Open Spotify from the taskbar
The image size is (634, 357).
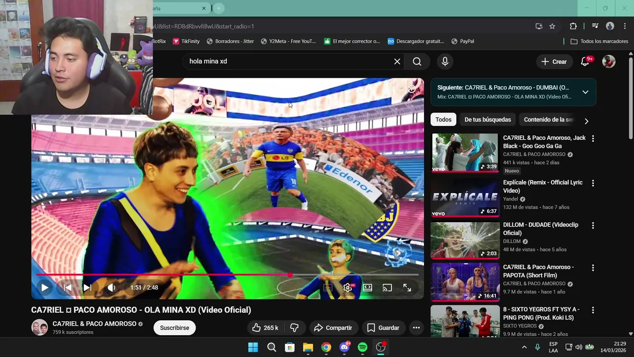click(x=363, y=347)
